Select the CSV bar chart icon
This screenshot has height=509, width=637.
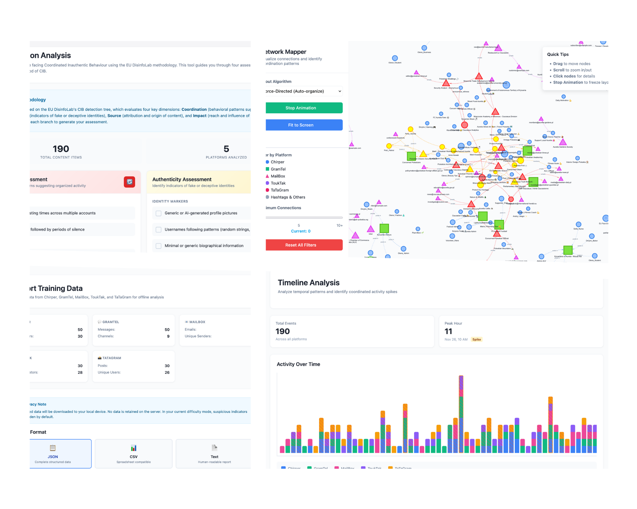point(133,448)
